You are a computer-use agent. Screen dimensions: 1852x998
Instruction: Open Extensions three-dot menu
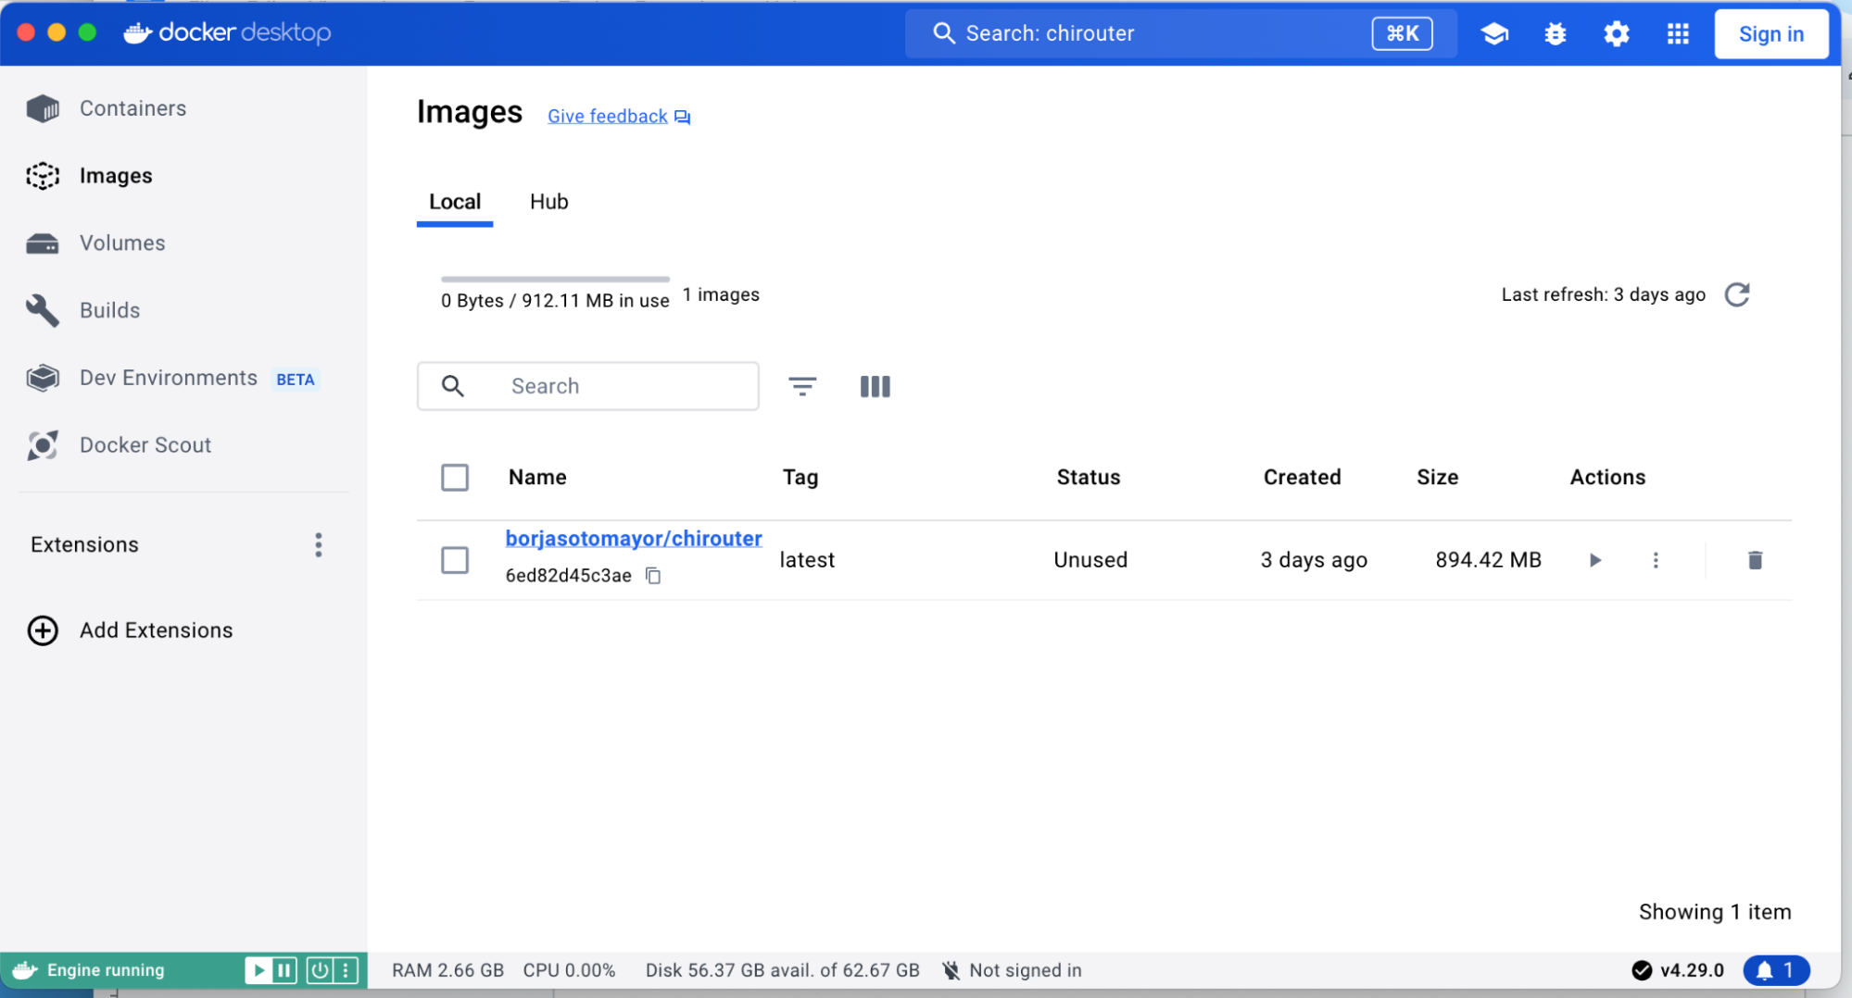[319, 544]
